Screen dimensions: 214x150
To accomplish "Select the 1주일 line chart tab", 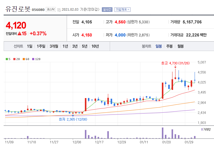I will (41, 46).
